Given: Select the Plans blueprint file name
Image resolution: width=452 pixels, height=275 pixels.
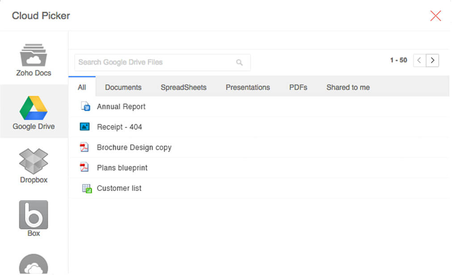Looking at the screenshot, I should click(122, 168).
